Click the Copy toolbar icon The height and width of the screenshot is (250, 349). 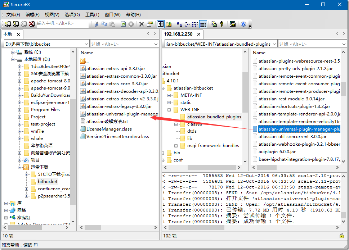[104, 24]
